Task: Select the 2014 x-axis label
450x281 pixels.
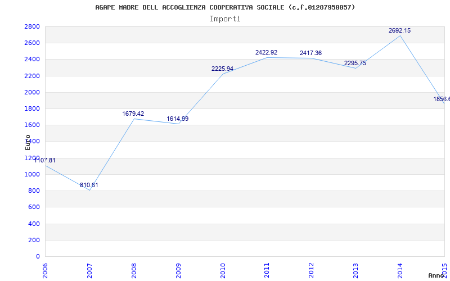Action: click(400, 271)
